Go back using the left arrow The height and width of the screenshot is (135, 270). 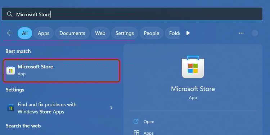click(x=10, y=33)
